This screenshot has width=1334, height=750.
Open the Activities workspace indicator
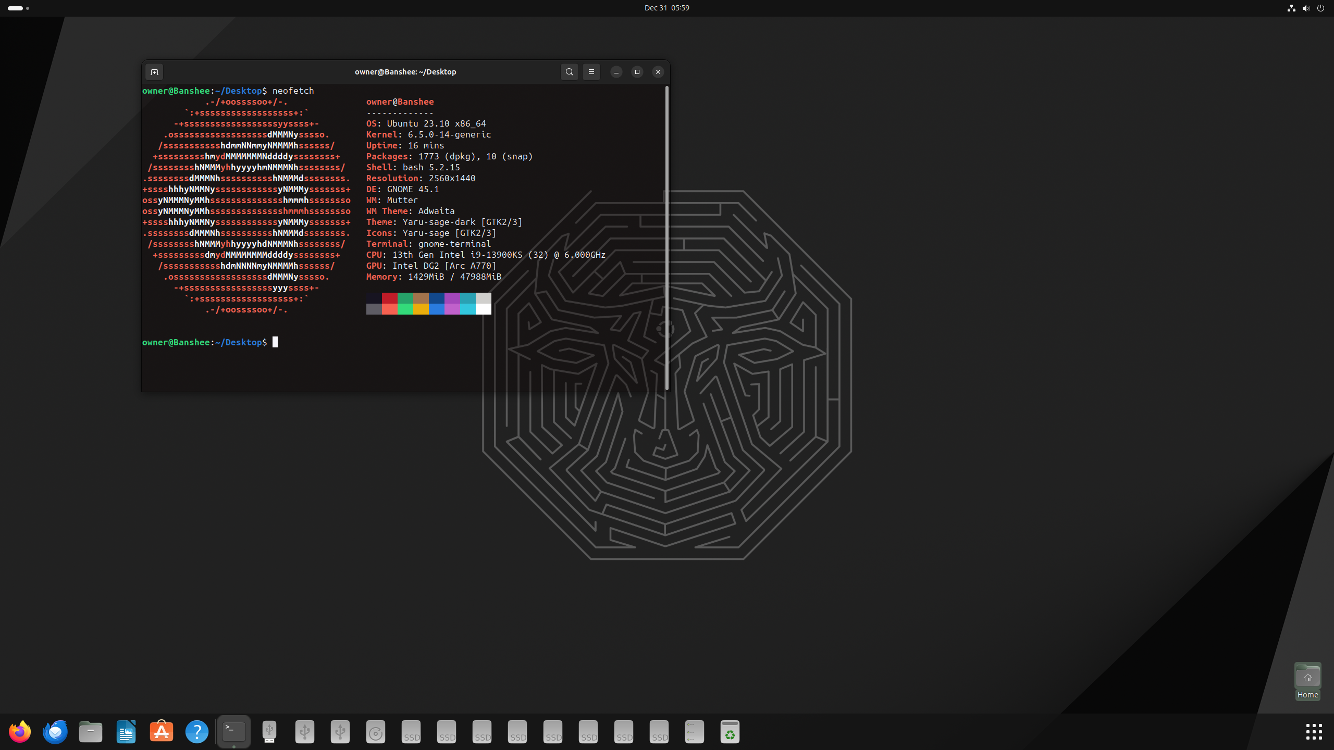click(18, 8)
